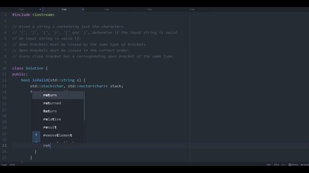Click line number 12 in the gutter
Screen dimensions: 309x173
(x=4, y=80)
